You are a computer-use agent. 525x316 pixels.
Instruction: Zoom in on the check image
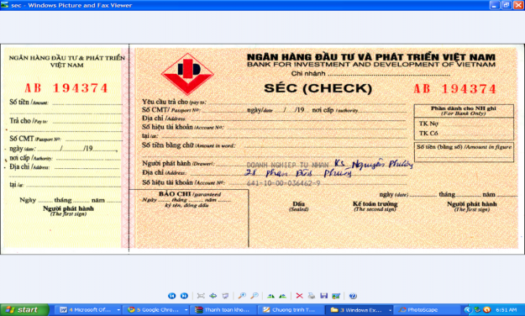point(242,296)
